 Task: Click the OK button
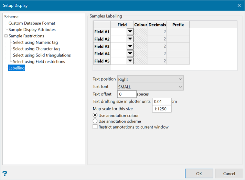tap(199, 173)
